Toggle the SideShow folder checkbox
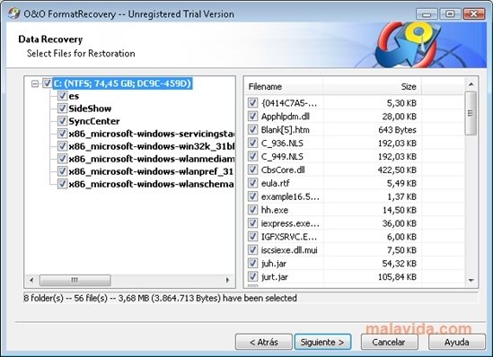 click(x=62, y=109)
